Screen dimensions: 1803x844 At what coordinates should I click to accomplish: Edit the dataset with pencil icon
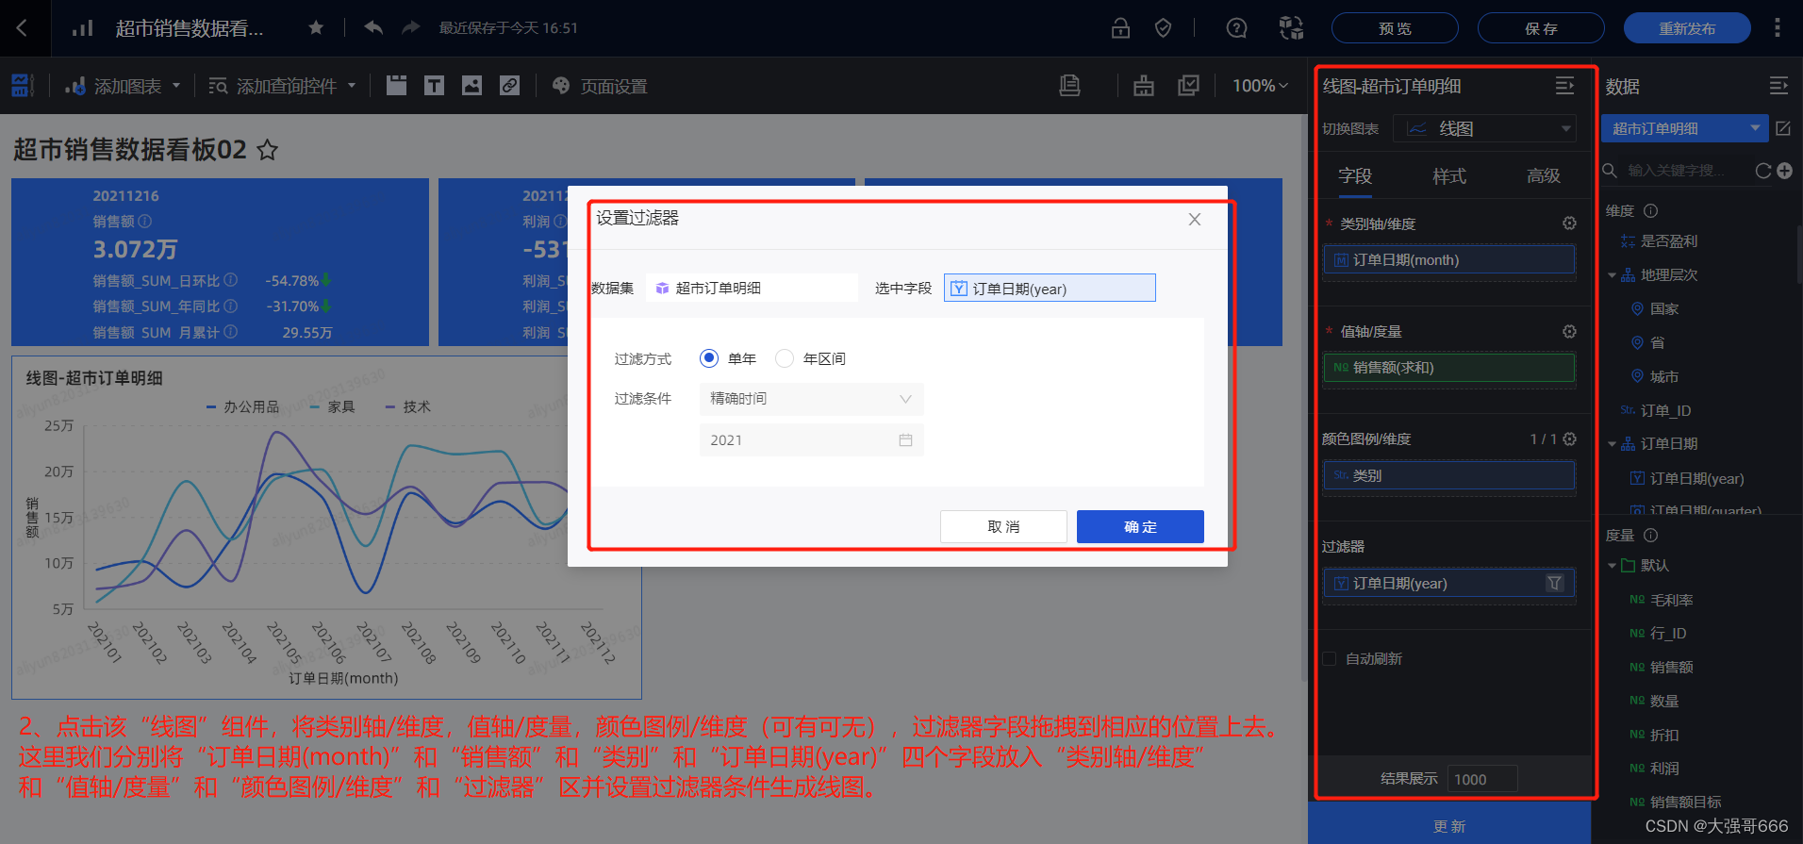[1782, 128]
